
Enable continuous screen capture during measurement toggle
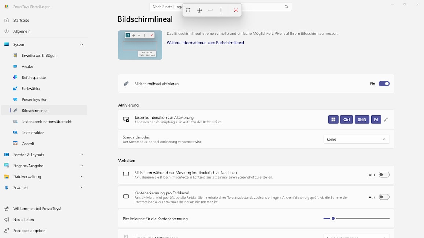click(x=384, y=175)
